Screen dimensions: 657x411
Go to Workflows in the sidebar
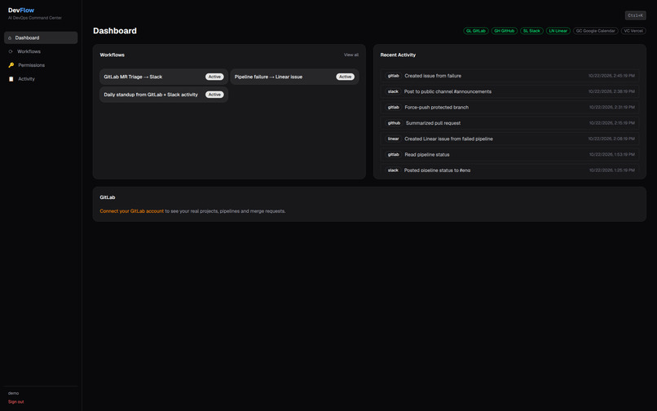41,51
